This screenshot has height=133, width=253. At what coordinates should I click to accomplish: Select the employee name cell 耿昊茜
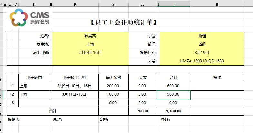click(90, 36)
